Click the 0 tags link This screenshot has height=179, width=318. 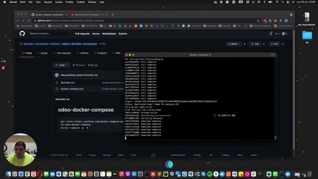(93, 65)
